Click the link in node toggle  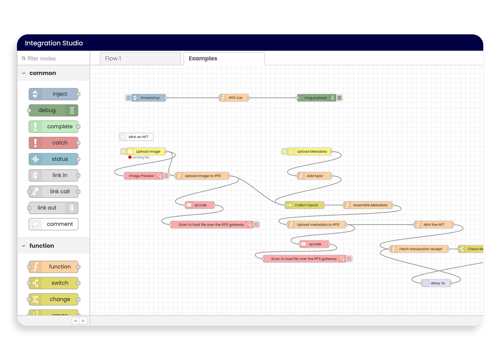[79, 175]
